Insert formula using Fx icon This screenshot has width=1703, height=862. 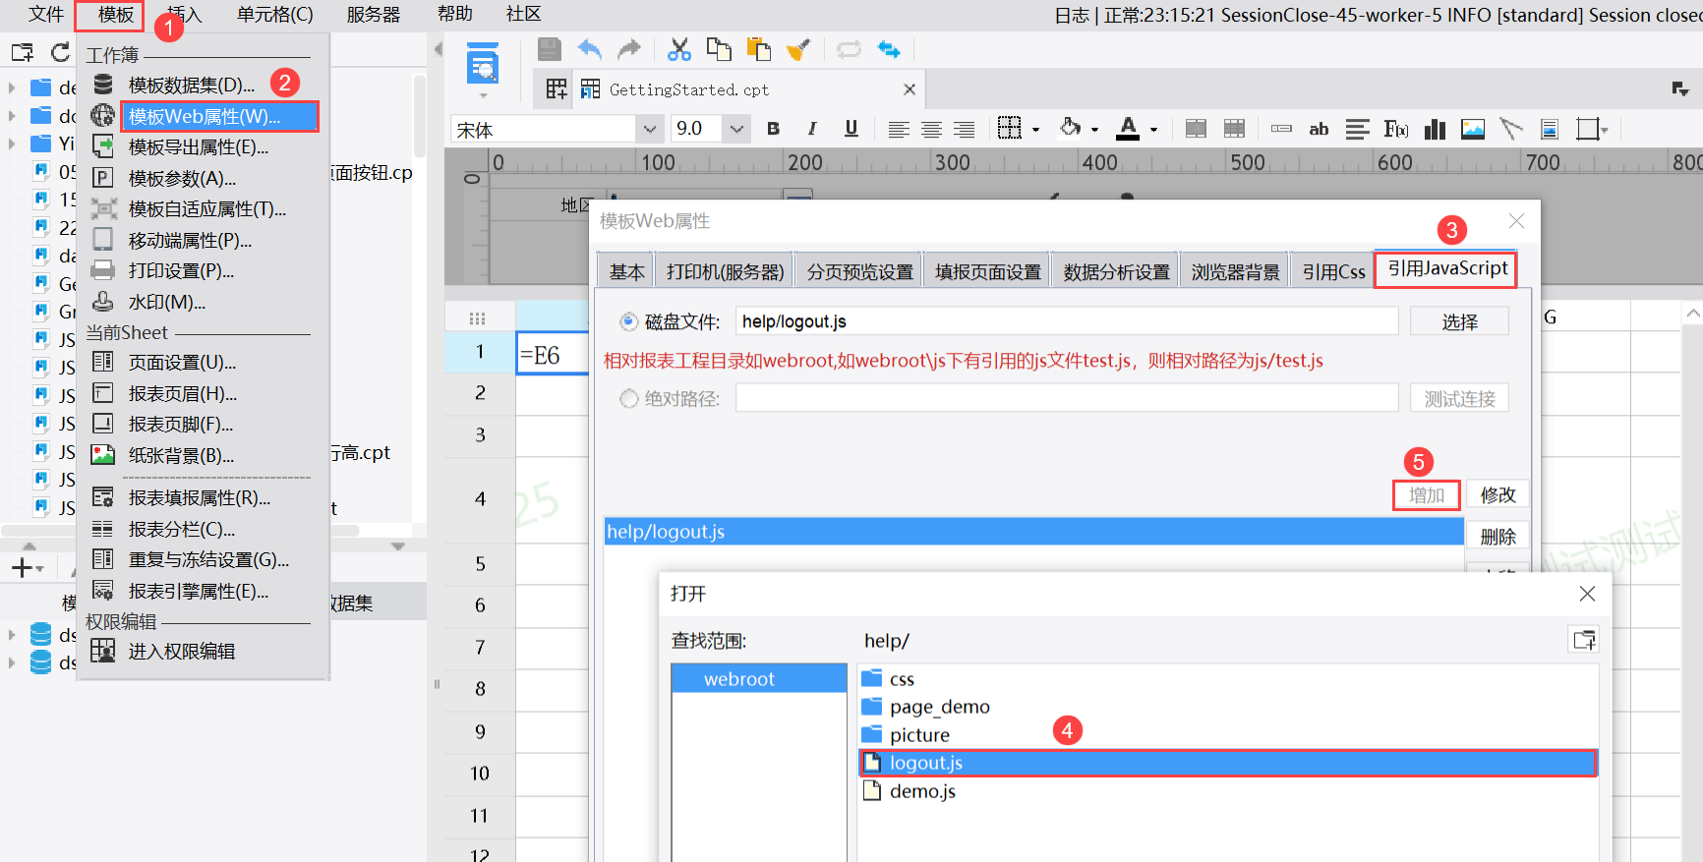[1396, 129]
